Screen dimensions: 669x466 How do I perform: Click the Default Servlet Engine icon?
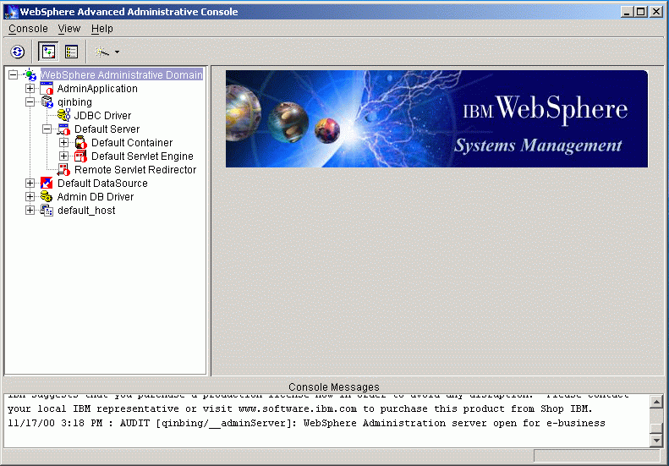80,156
